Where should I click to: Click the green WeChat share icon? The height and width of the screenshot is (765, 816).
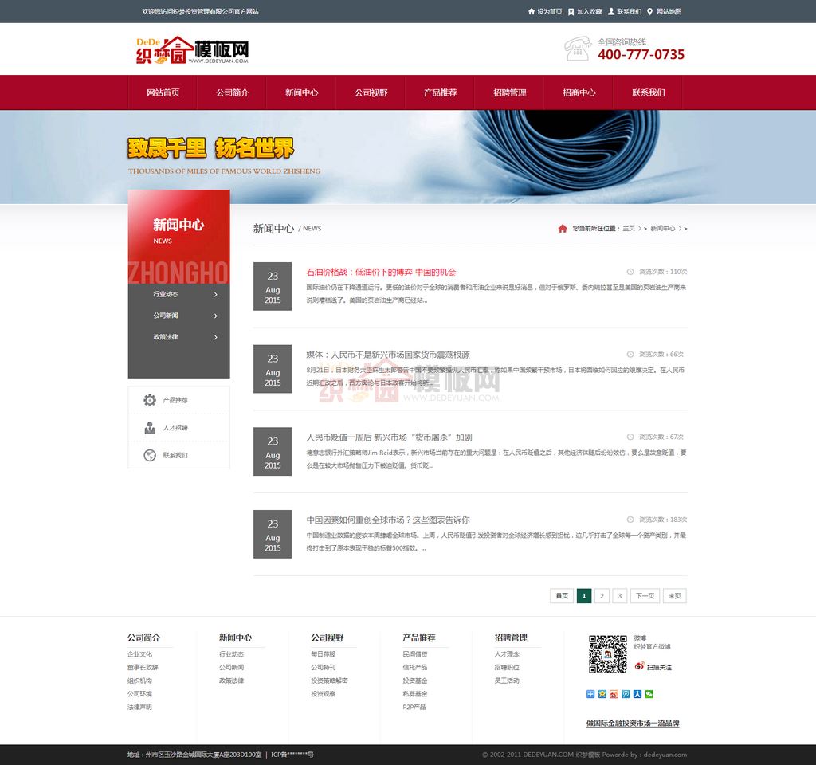pos(649,694)
